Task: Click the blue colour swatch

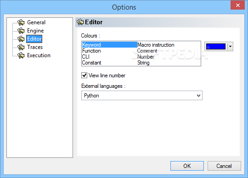Action: point(216,47)
